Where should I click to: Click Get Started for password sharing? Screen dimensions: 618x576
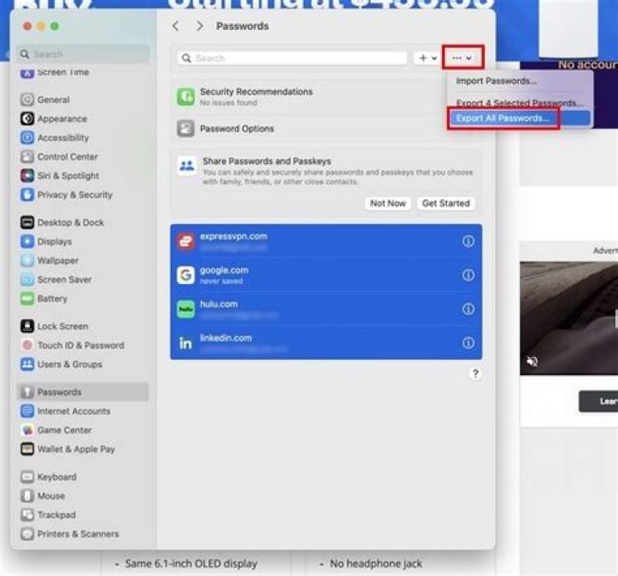click(x=445, y=203)
